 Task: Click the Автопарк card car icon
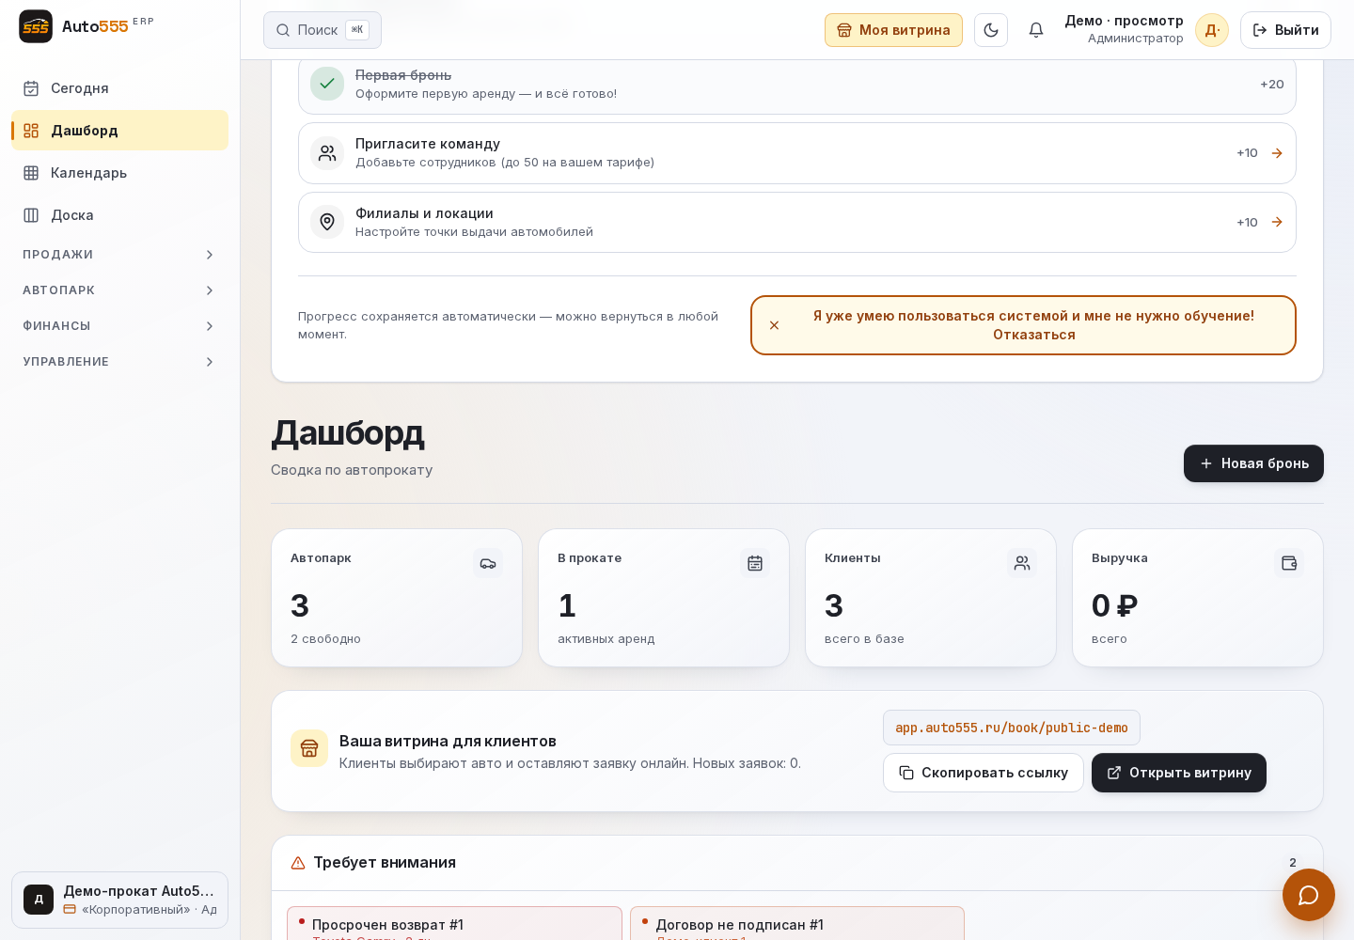click(x=488, y=563)
